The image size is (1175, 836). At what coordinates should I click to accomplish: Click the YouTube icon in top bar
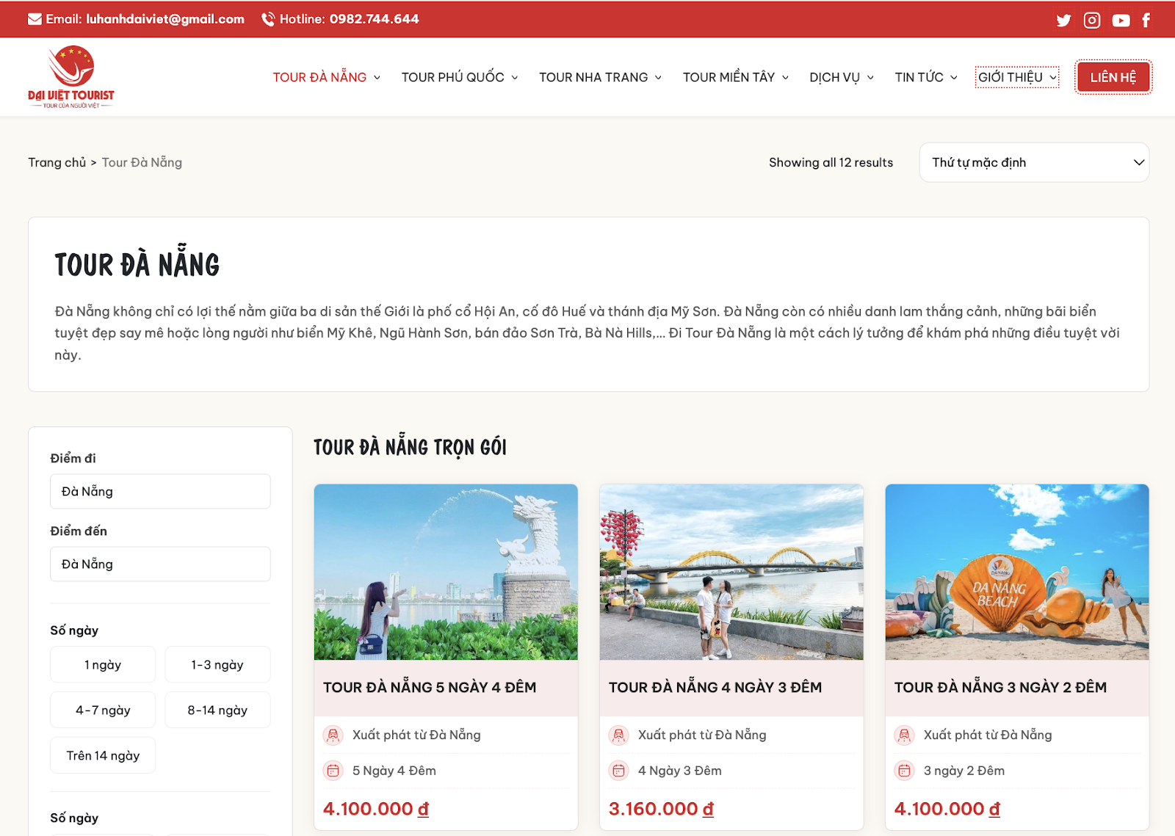[x=1121, y=21]
